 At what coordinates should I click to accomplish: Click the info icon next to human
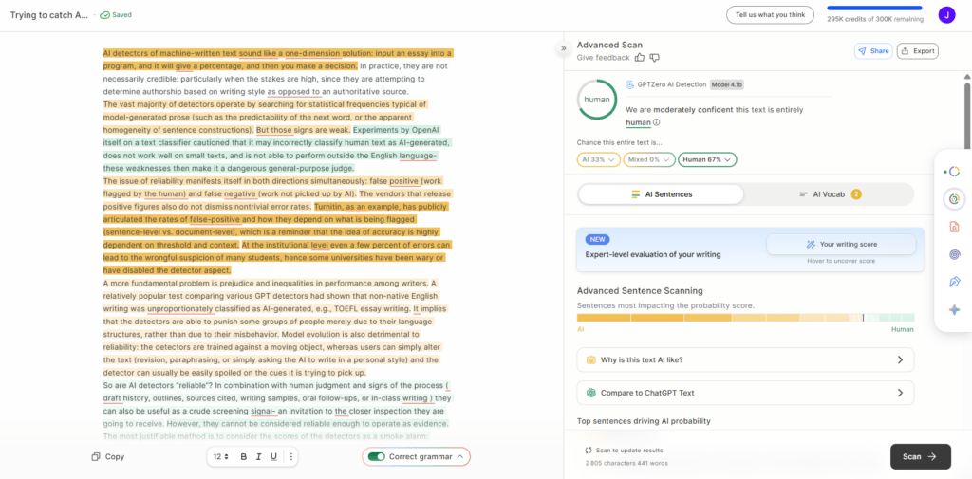(x=656, y=122)
